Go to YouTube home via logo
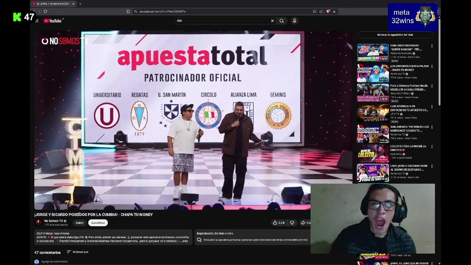471x265 pixels. [x=53, y=21]
